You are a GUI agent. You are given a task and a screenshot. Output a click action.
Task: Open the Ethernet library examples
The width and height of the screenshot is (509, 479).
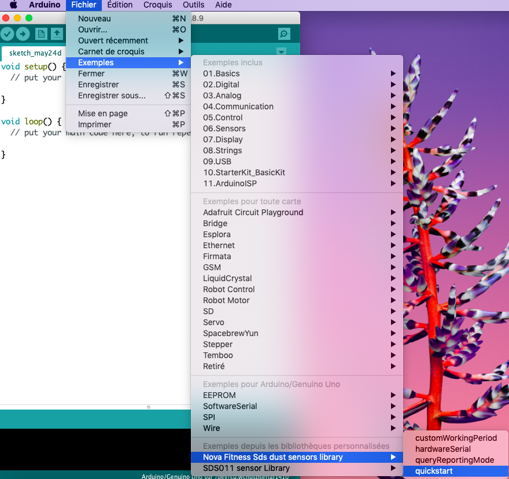[297, 246]
